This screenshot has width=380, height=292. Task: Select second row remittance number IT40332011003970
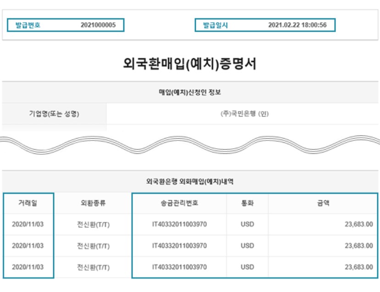[x=179, y=246]
